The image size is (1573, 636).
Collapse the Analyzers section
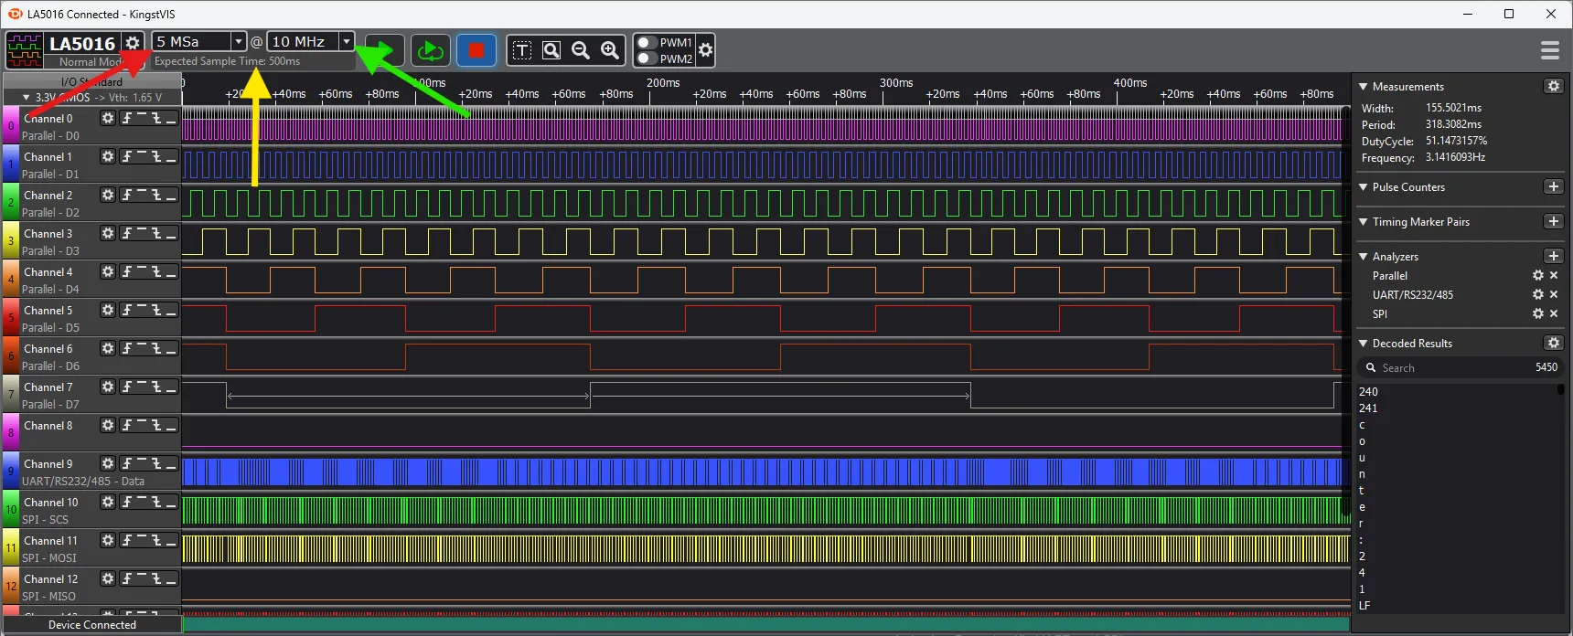click(x=1364, y=257)
